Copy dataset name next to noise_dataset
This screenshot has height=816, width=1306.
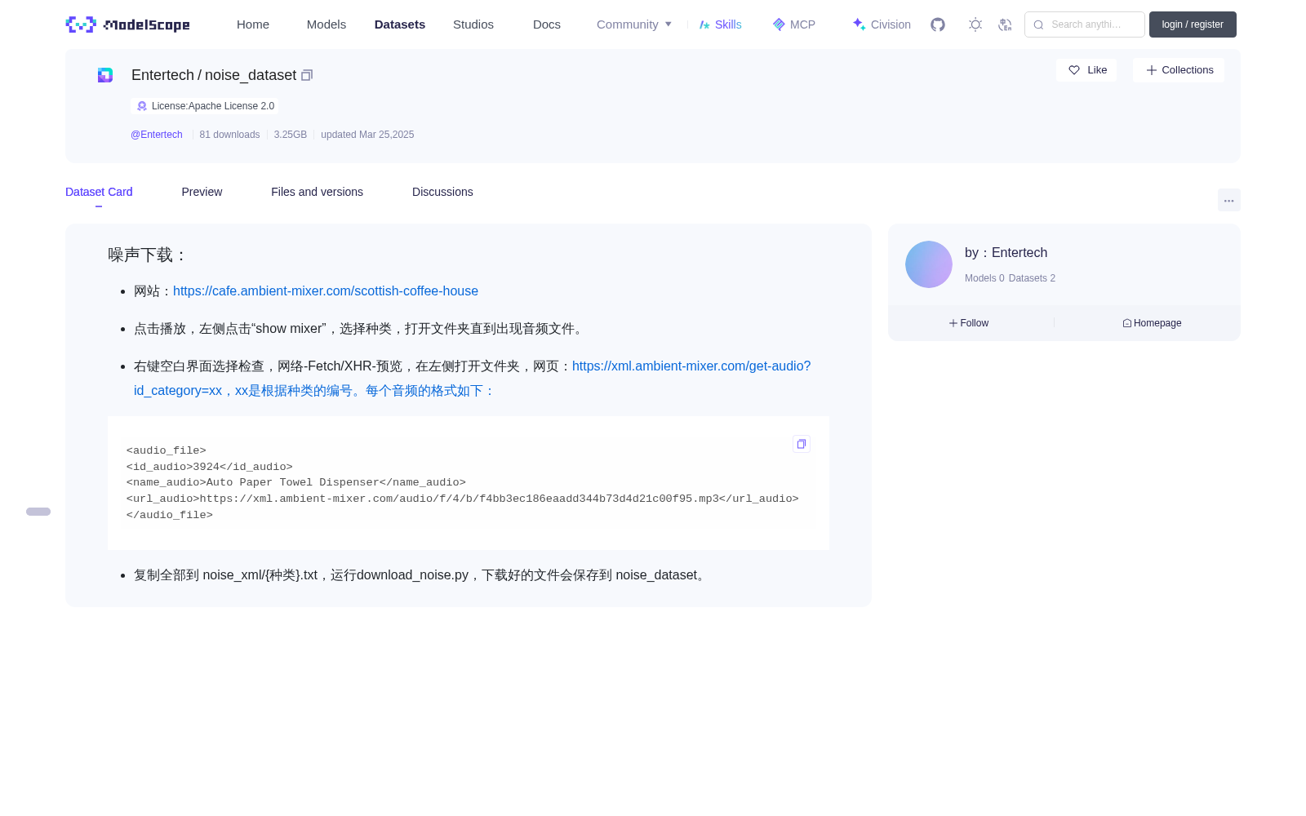click(307, 75)
